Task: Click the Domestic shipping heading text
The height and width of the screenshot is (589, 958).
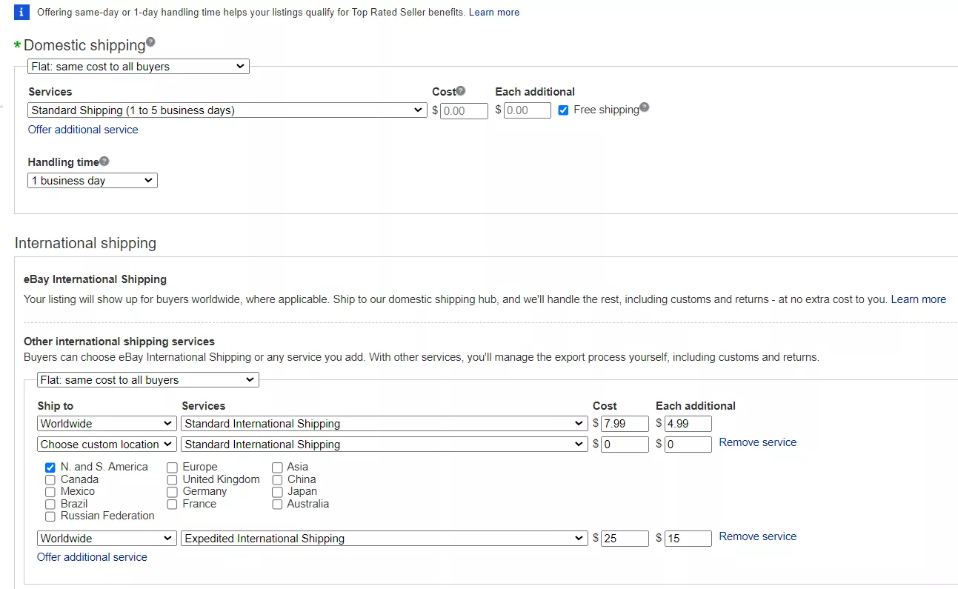Action: tap(84, 45)
